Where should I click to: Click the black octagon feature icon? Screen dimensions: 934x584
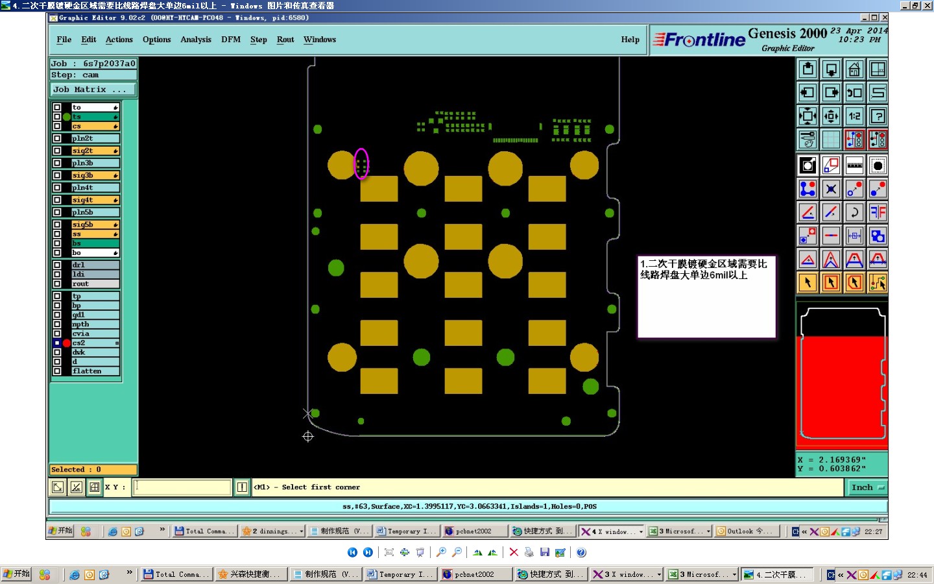[x=878, y=165]
